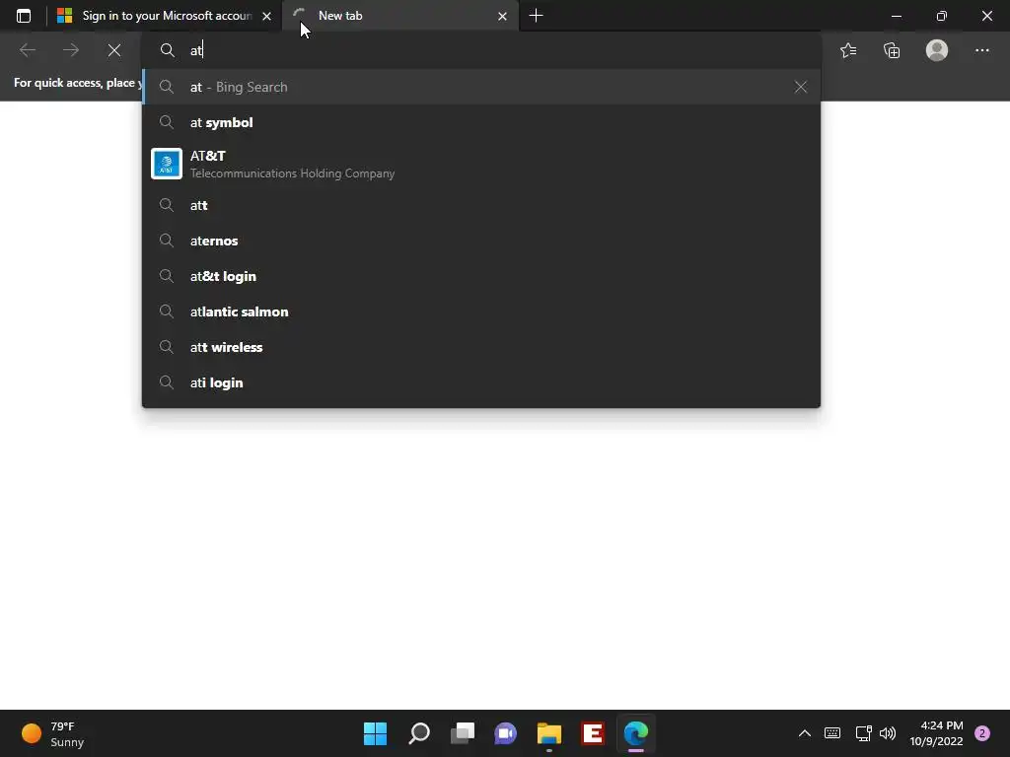Screen dimensions: 1010x757
Task: Open the AT&T Telecommunications Holding Company suggestion
Action: pos(480,164)
